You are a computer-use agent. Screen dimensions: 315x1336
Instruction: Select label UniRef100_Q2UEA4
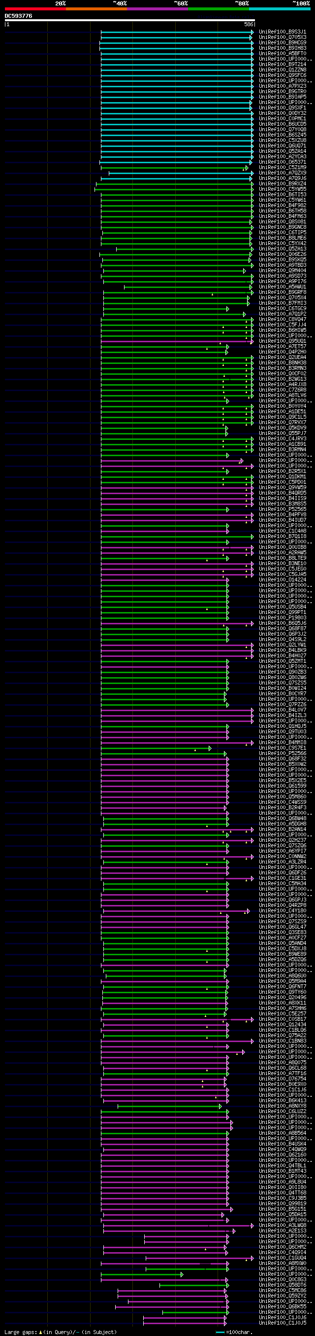click(283, 358)
